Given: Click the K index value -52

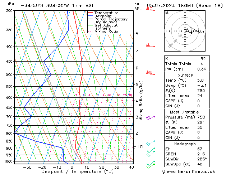Looking at the screenshot, I should [201, 59].
